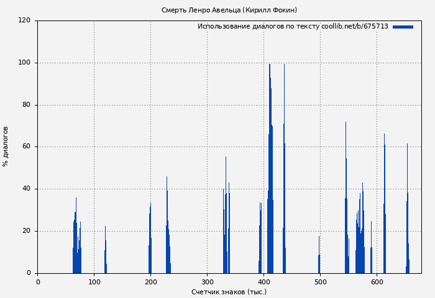
Task: Click the y-axis tick label 100
Action: [x=24, y=63]
